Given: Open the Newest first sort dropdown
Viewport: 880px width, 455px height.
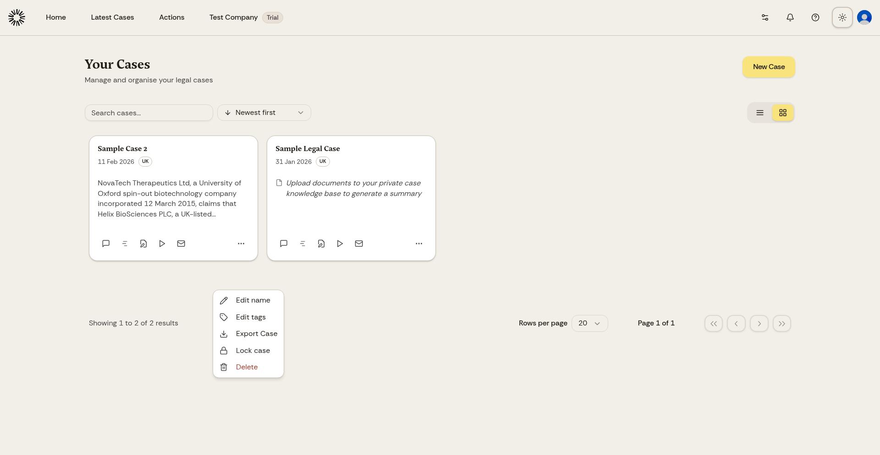Looking at the screenshot, I should tap(264, 113).
